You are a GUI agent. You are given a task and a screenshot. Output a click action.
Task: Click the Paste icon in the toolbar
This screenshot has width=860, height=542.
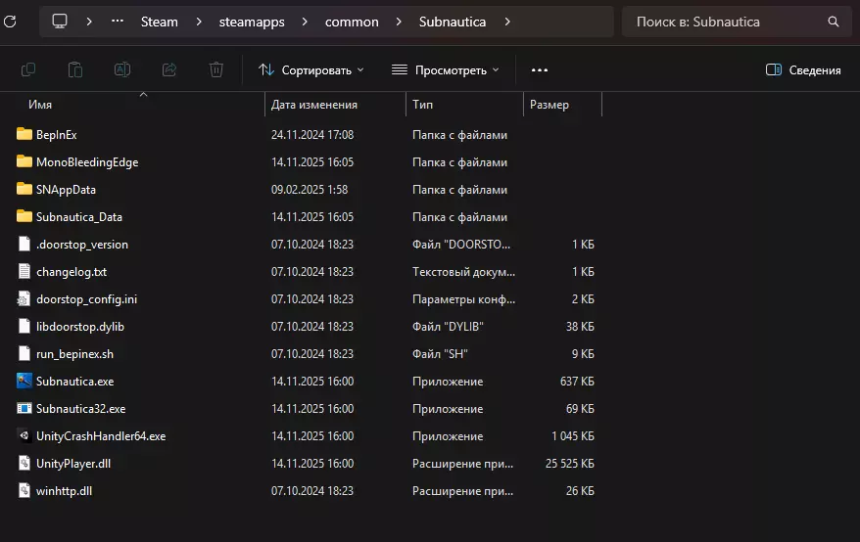pyautogui.click(x=75, y=69)
